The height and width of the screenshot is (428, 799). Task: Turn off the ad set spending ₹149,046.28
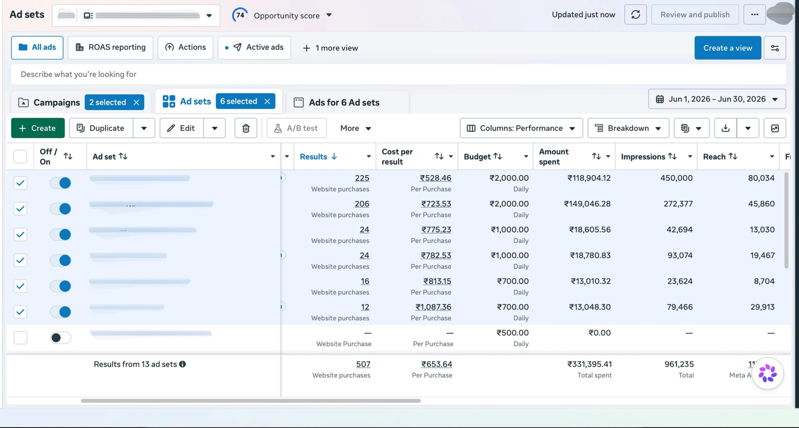(x=60, y=209)
